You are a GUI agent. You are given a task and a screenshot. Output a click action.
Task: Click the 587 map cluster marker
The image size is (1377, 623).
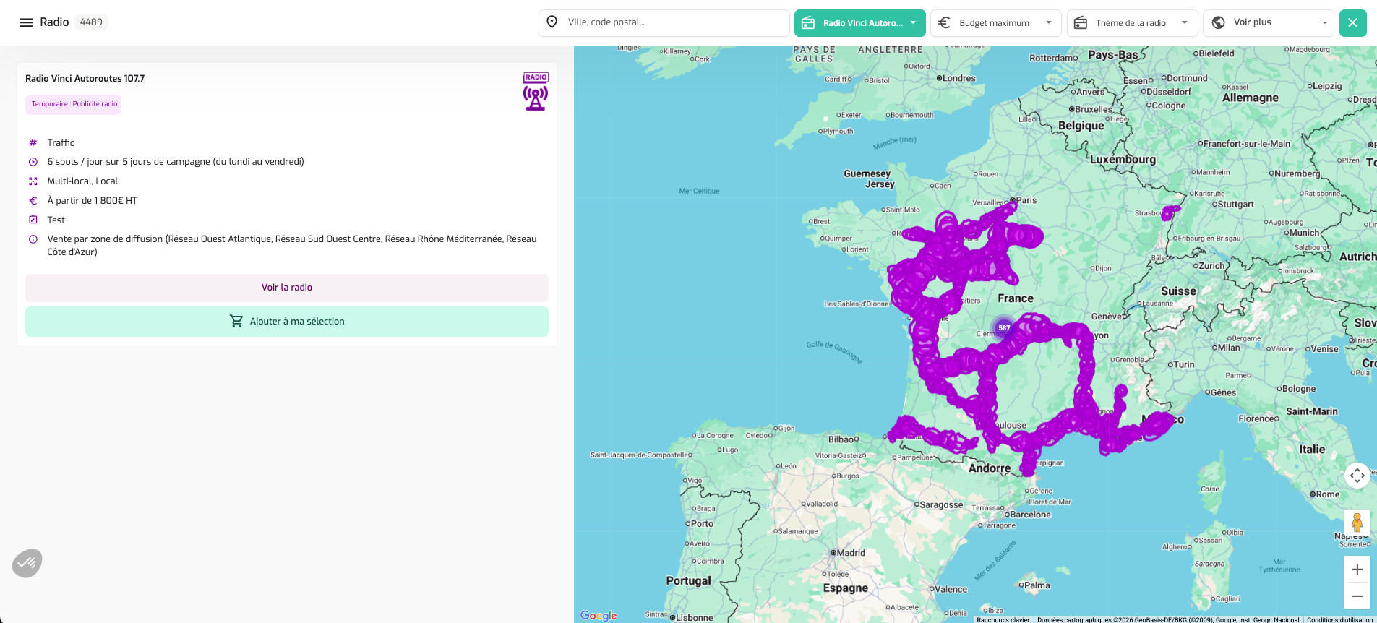pyautogui.click(x=1004, y=328)
